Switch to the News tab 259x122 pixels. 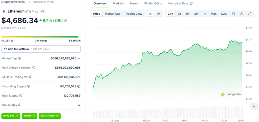pos(134,4)
